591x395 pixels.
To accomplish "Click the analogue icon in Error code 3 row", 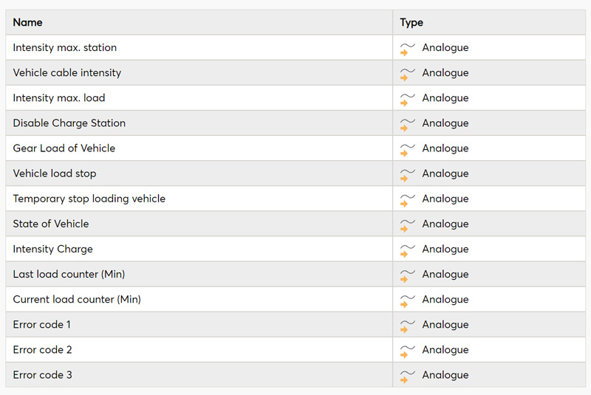I will (x=408, y=377).
